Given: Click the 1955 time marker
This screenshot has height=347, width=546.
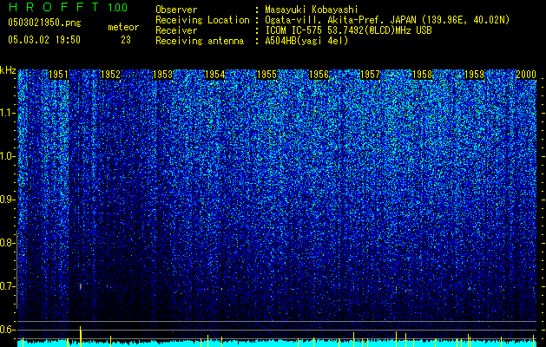Looking at the screenshot, I should 266,75.
